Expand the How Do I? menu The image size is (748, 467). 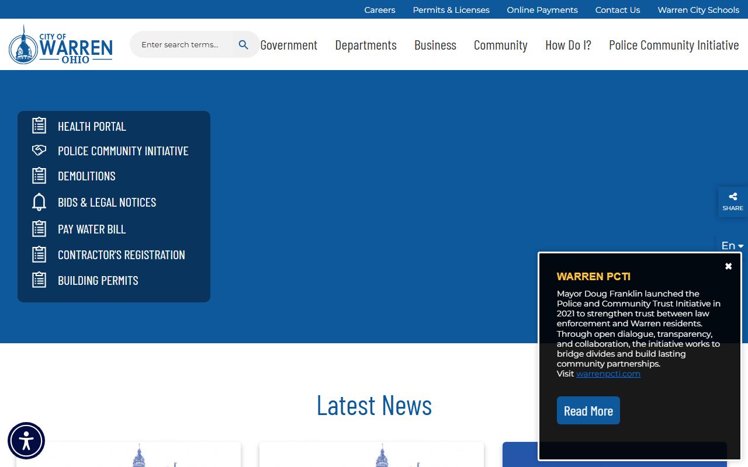tap(568, 45)
